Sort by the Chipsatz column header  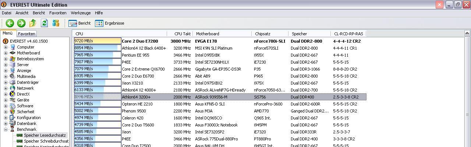click(270, 34)
